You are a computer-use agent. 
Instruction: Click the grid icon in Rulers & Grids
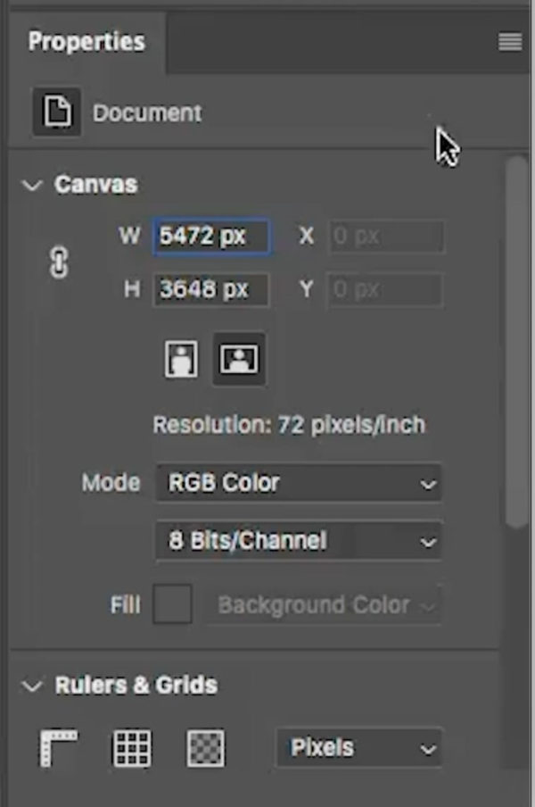(132, 748)
